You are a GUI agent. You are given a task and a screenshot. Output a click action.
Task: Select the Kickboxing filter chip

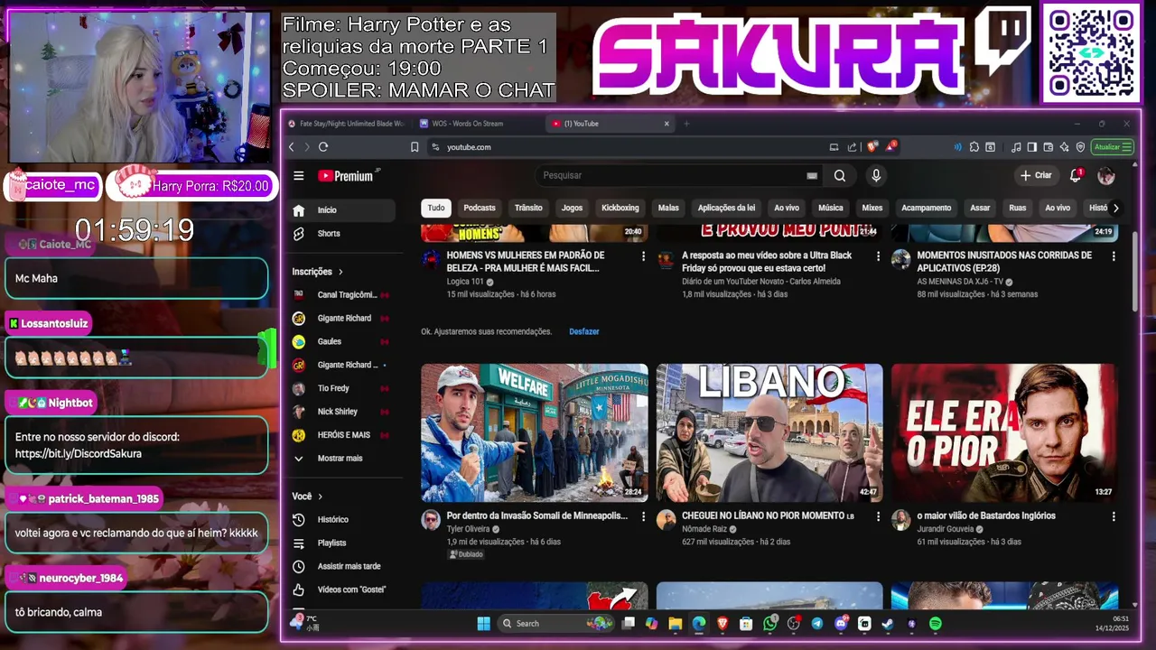(x=620, y=208)
